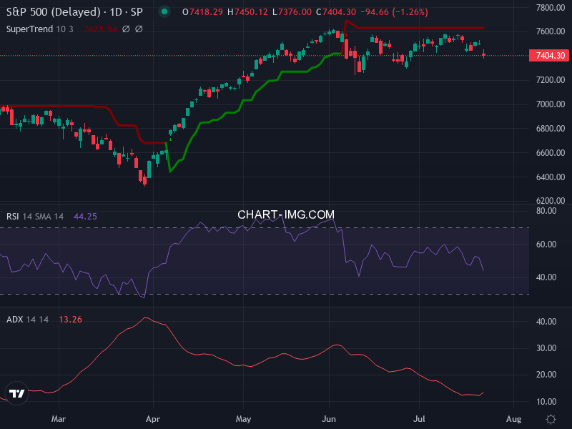
Task: Click the SuperTrend value 7628.94
Action: (x=100, y=29)
